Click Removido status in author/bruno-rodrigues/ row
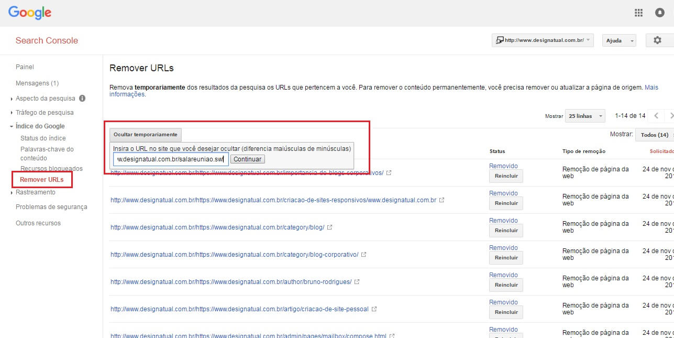The image size is (674, 338). [x=503, y=275]
